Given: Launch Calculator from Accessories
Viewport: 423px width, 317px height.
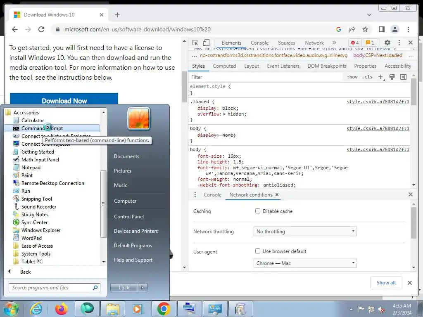Looking at the screenshot, I should (x=32, y=121).
